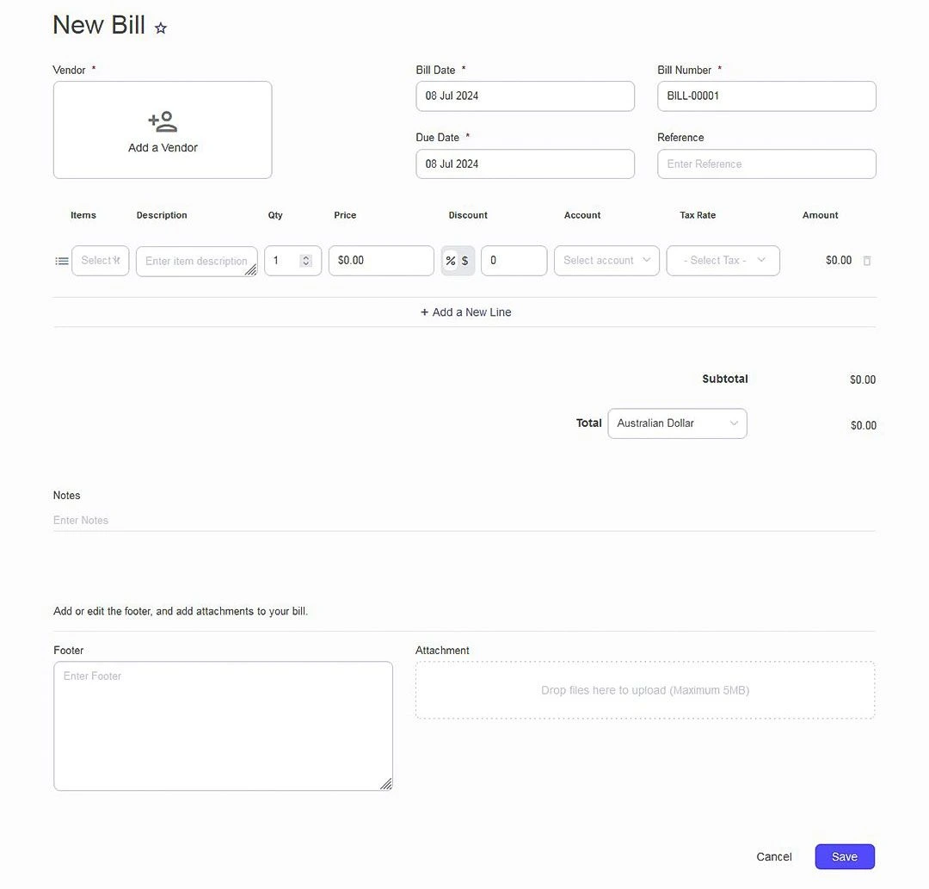Click the favorite star next to New Bill

click(x=161, y=28)
